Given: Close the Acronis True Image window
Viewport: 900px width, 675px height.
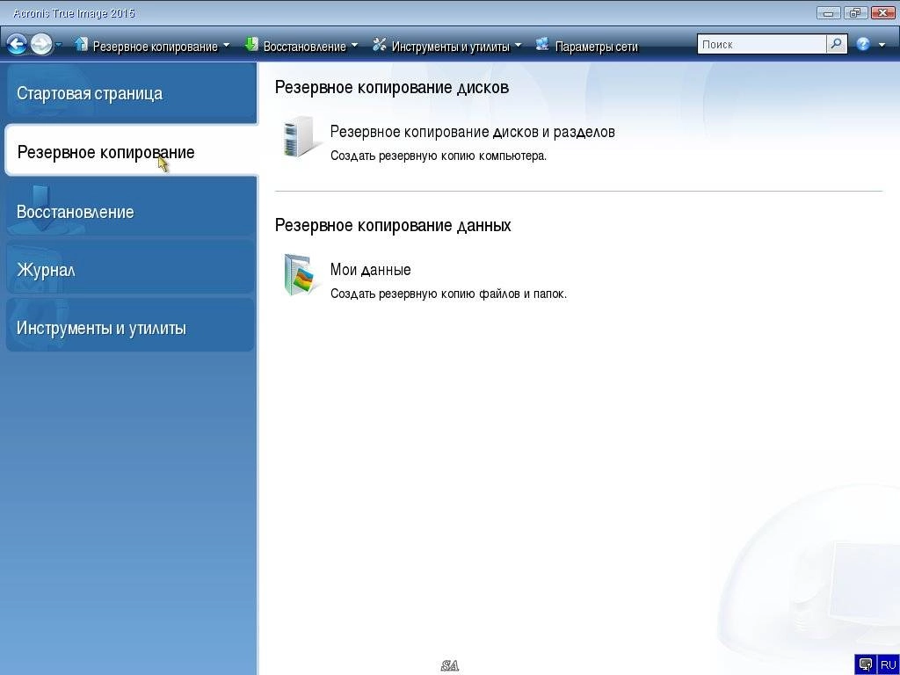Looking at the screenshot, I should click(x=882, y=13).
